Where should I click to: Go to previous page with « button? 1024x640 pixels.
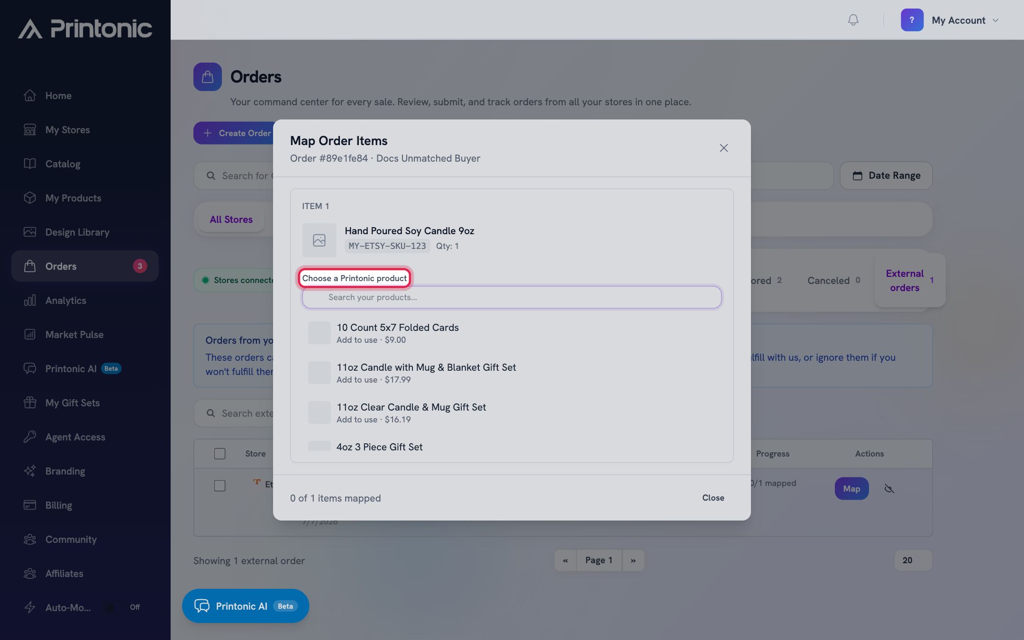point(565,560)
